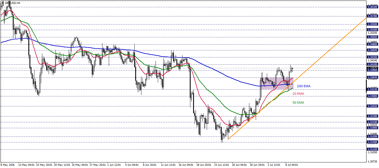Click the 15 May 20:01 date label

(44, 165)
